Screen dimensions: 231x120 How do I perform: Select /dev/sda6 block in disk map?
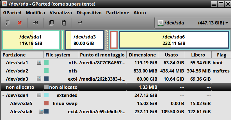[x=174, y=40]
